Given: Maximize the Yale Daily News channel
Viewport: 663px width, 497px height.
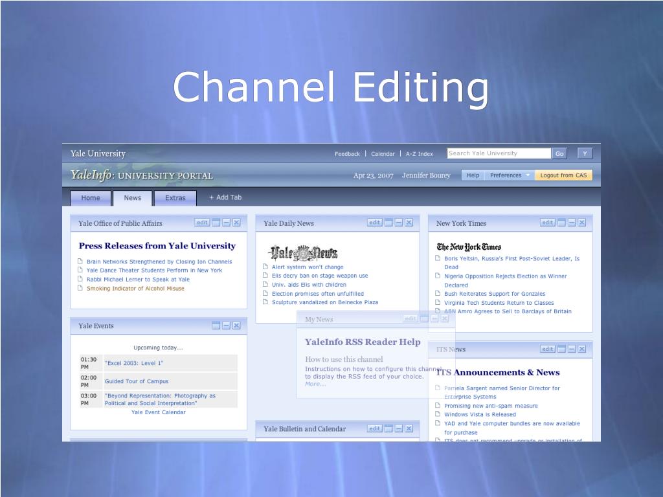Looking at the screenshot, I should pyautogui.click(x=388, y=223).
